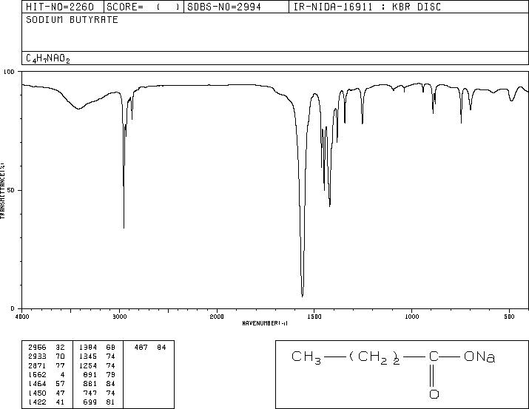Select the SODIUM BUTYRATE compound name
The image size is (529, 409).
click(72, 19)
